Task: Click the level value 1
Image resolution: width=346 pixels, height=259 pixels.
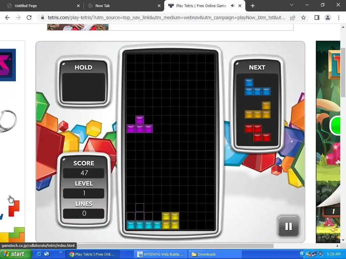Action: click(x=84, y=193)
